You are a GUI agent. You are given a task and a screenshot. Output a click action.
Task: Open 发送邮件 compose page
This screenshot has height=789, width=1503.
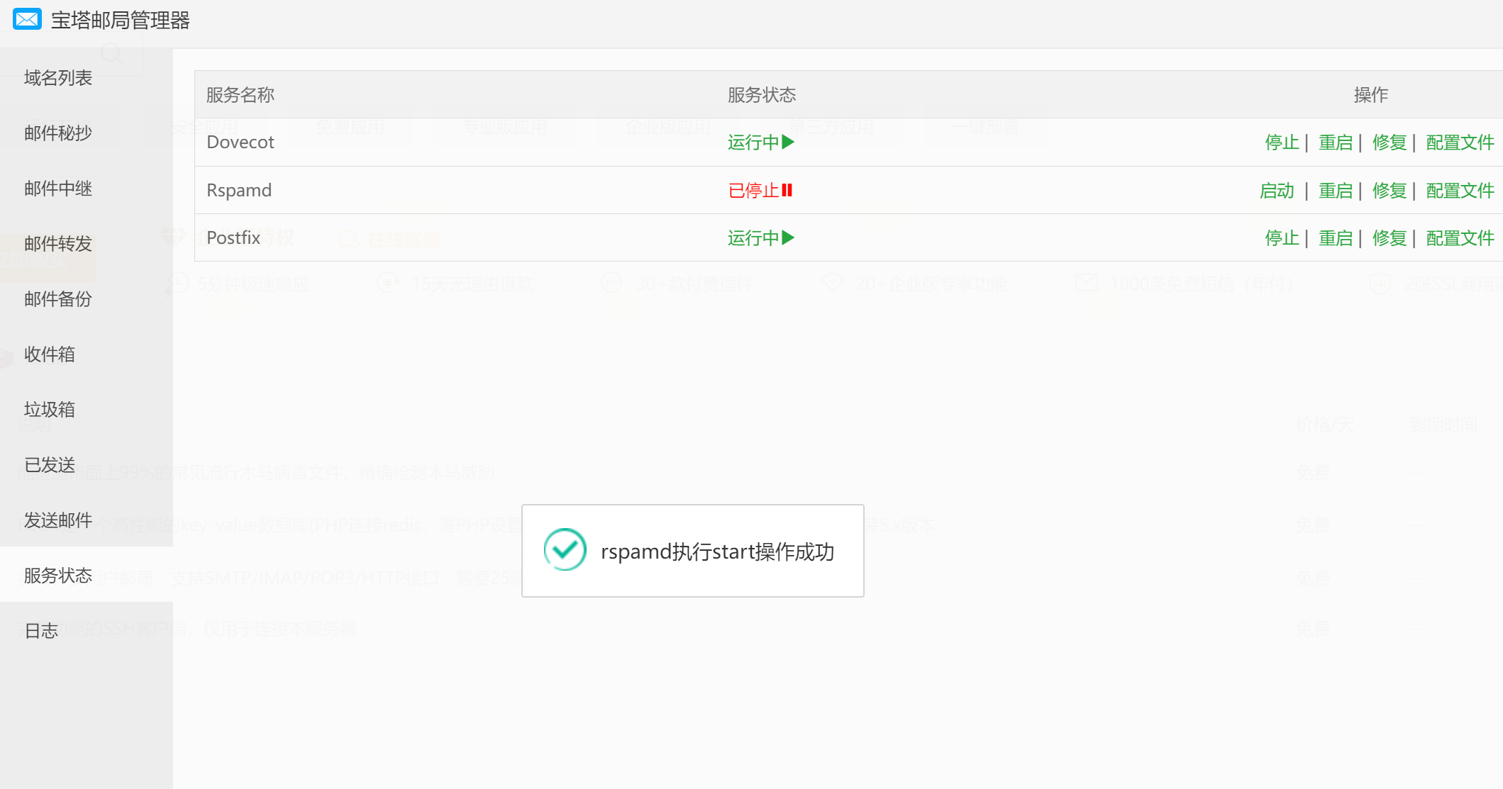point(58,520)
